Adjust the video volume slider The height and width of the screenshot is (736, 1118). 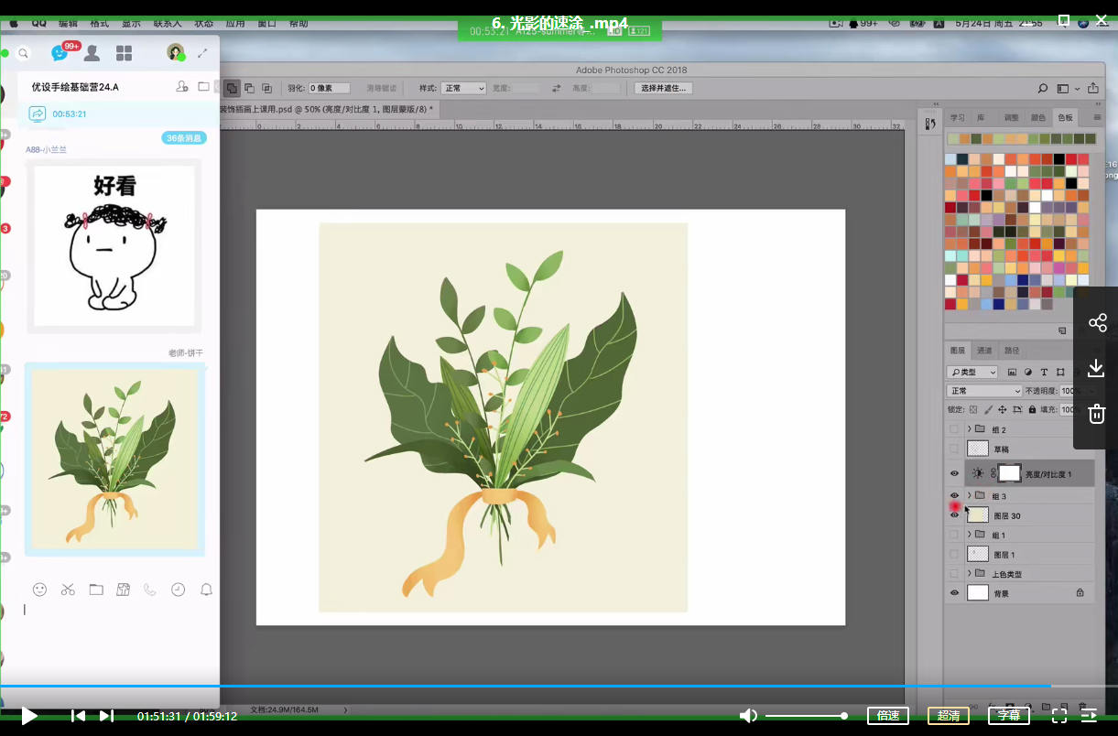(806, 716)
